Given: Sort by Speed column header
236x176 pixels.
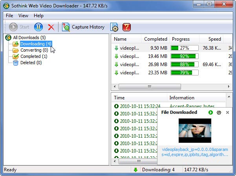Looking at the screenshot, I should [211, 39].
